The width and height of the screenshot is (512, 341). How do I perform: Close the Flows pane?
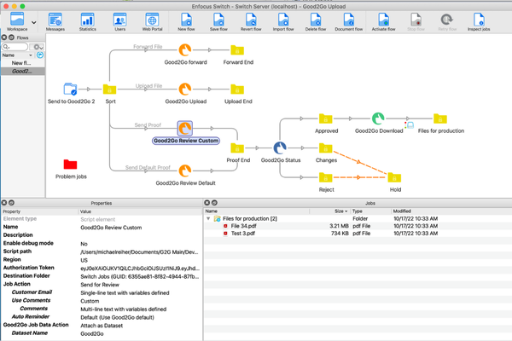coord(4,38)
